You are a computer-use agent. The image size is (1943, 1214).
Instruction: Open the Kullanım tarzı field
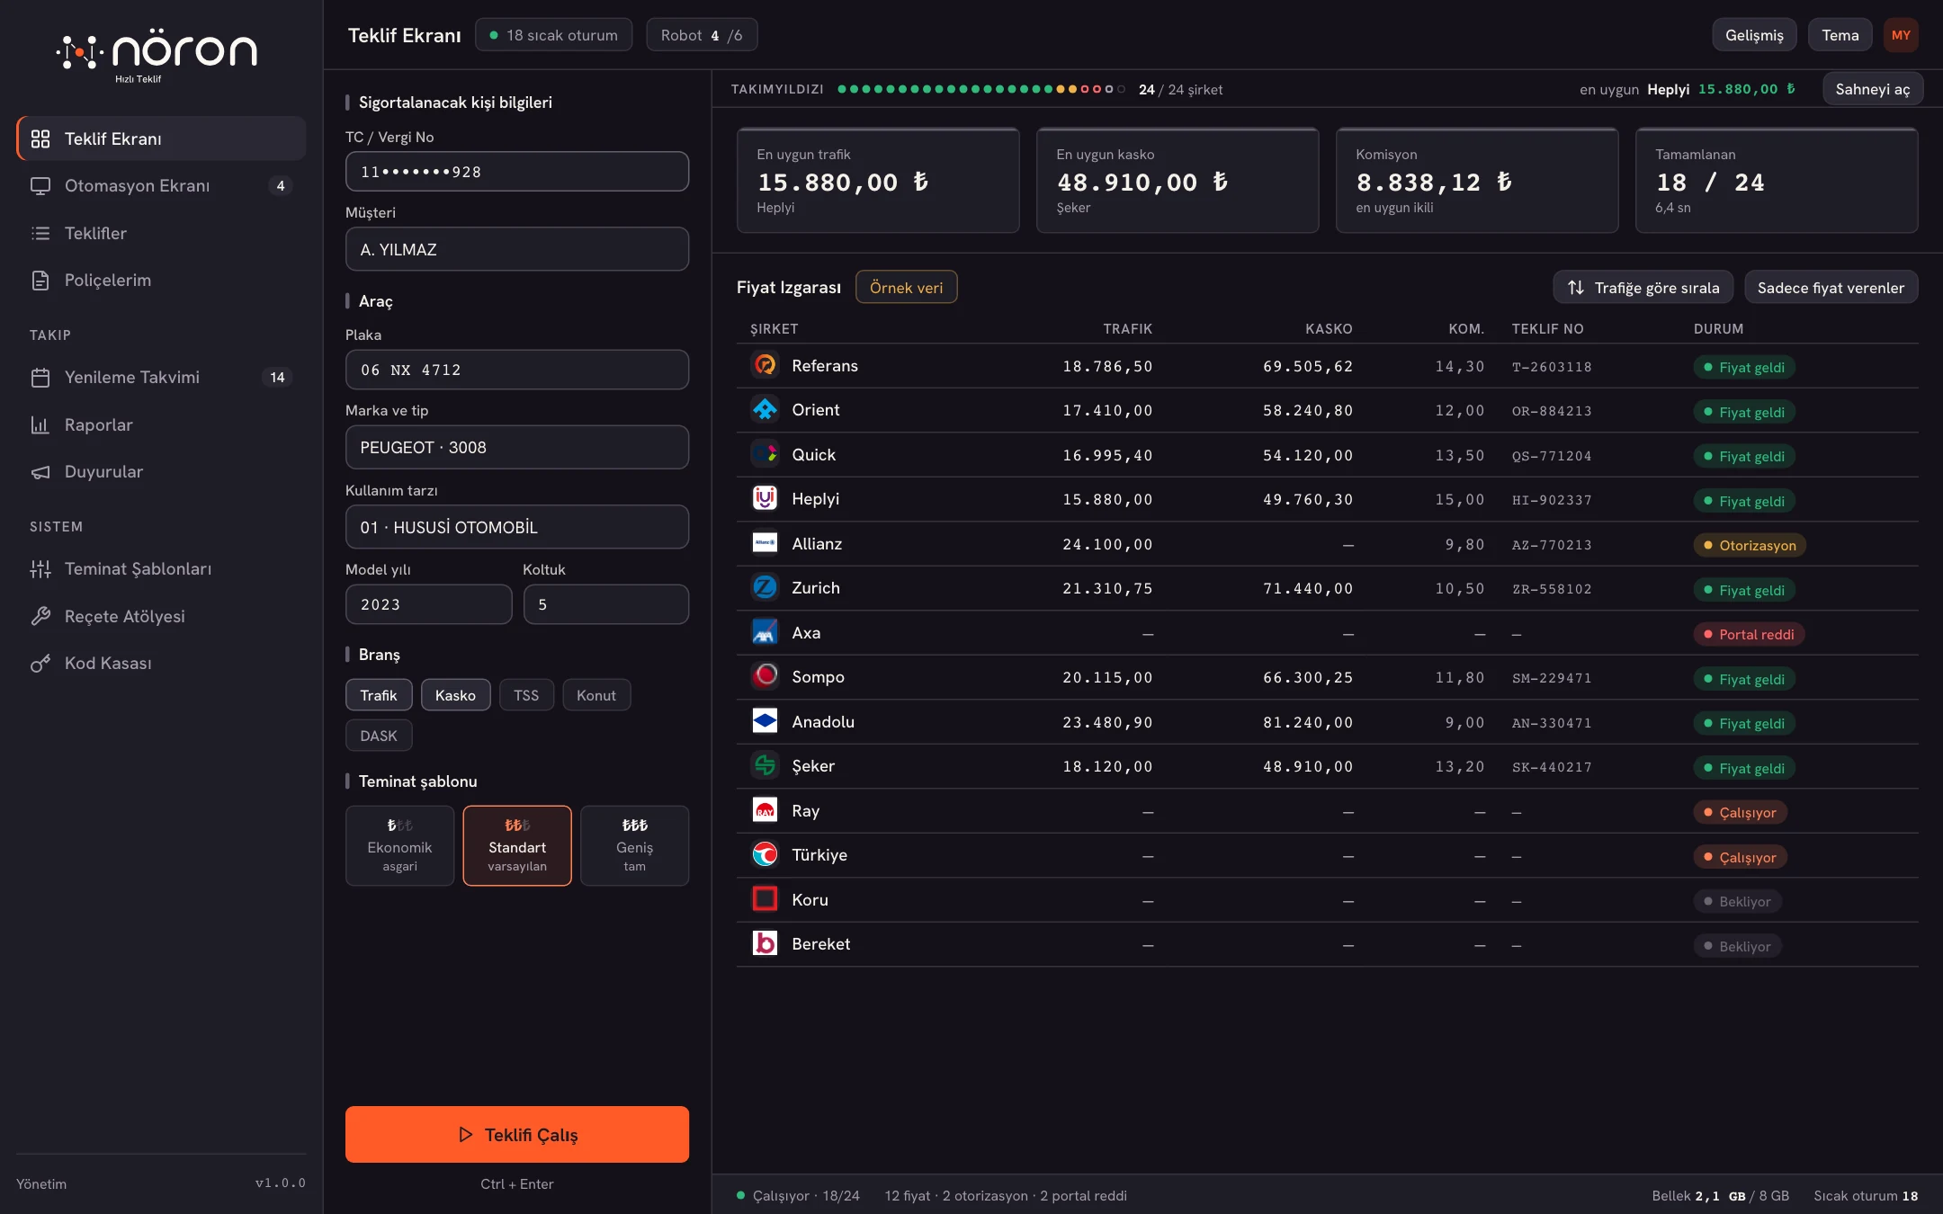pos(517,527)
